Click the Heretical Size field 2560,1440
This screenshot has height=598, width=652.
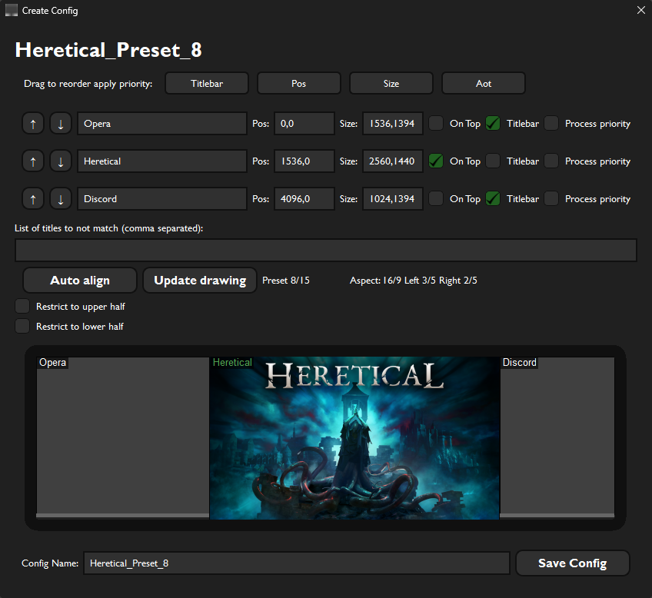point(393,161)
